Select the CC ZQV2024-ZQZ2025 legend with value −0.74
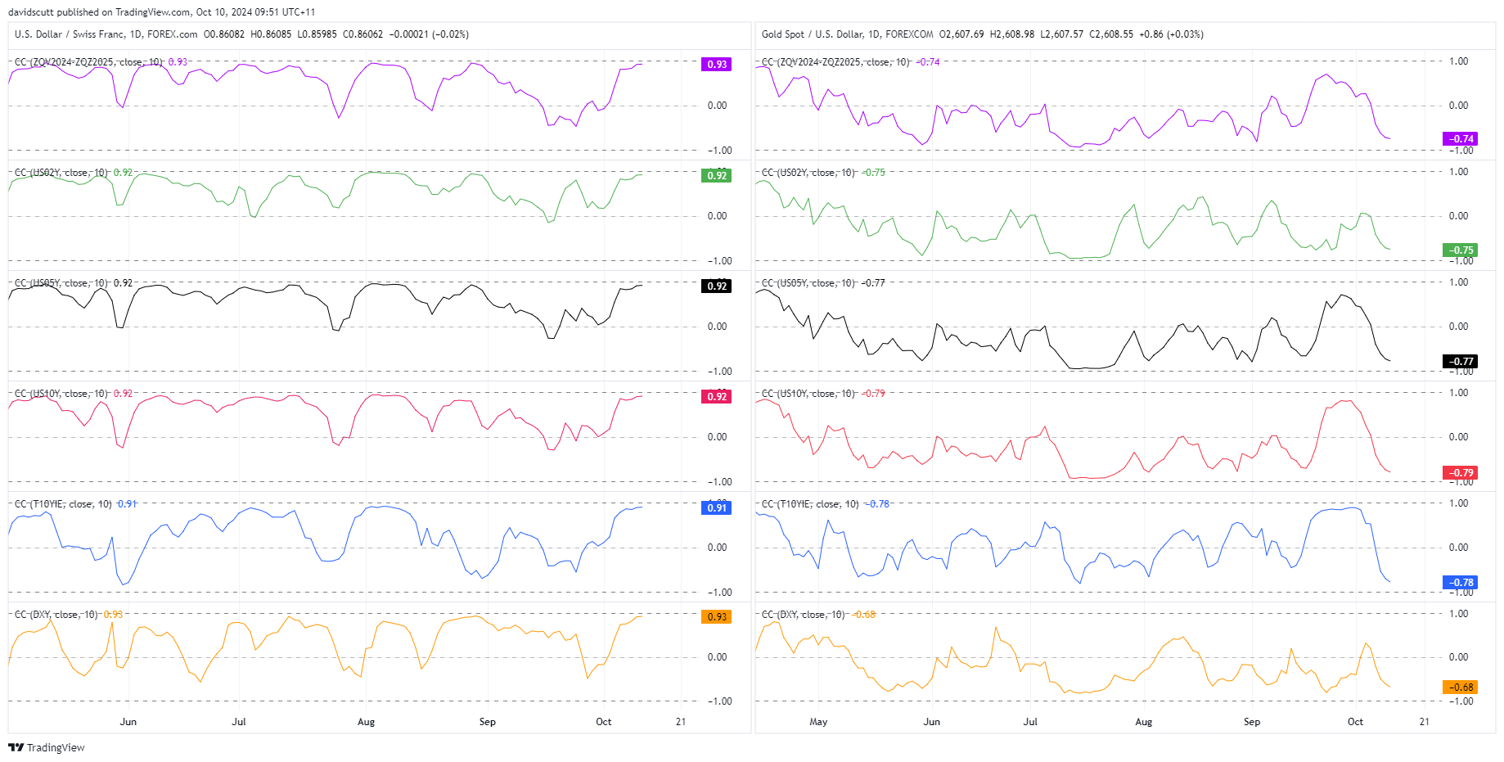Screen dimensions: 1504x762 coord(851,62)
